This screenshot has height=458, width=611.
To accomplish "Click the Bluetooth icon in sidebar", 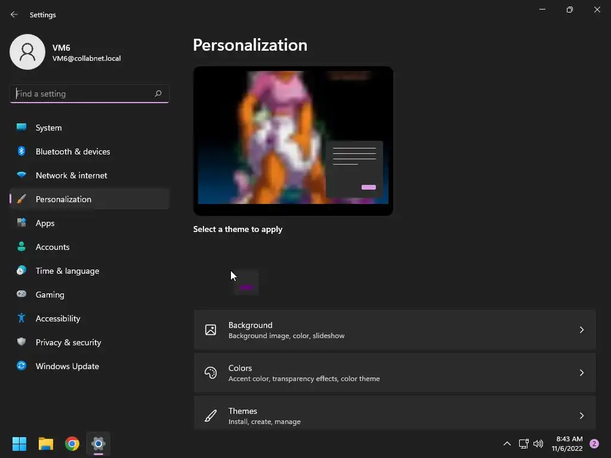I will coord(21,151).
